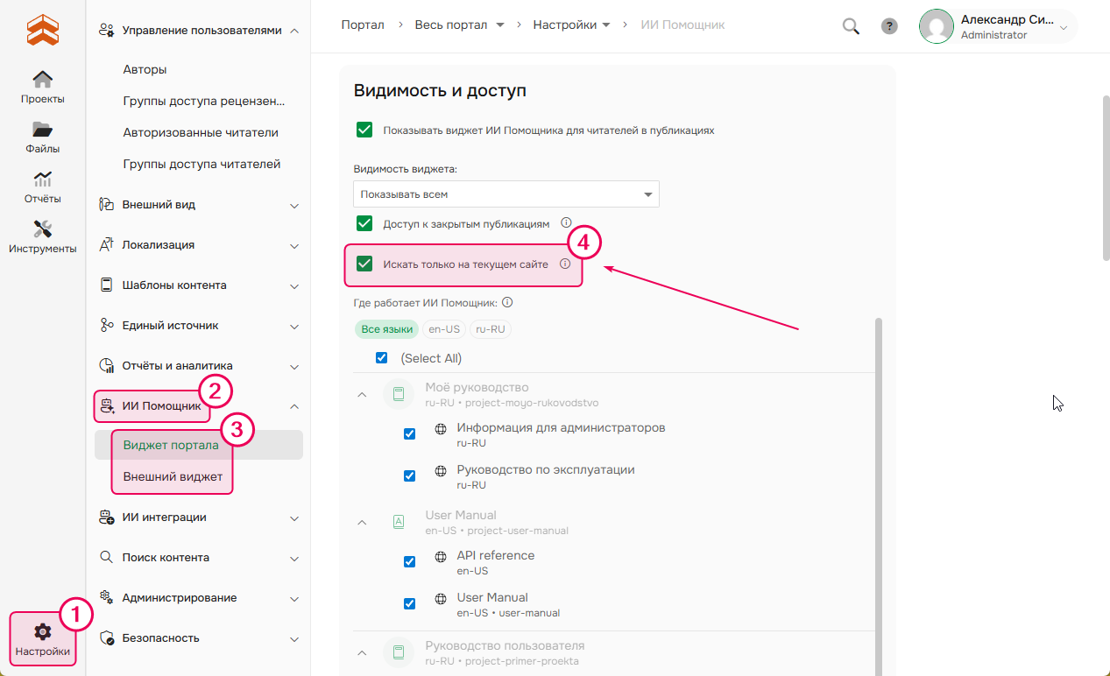1110x676 pixels.
Task: Click the Отчёты и аналитика icon
Action: [x=107, y=366]
